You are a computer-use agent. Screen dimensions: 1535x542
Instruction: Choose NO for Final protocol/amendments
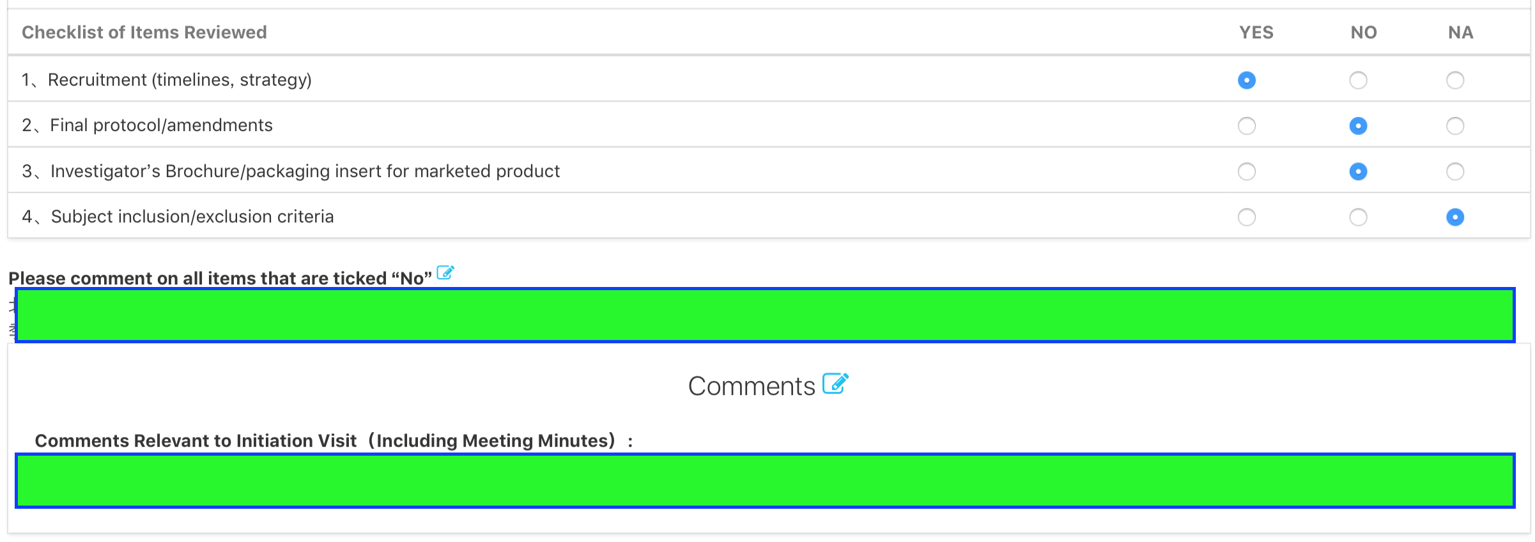1357,126
